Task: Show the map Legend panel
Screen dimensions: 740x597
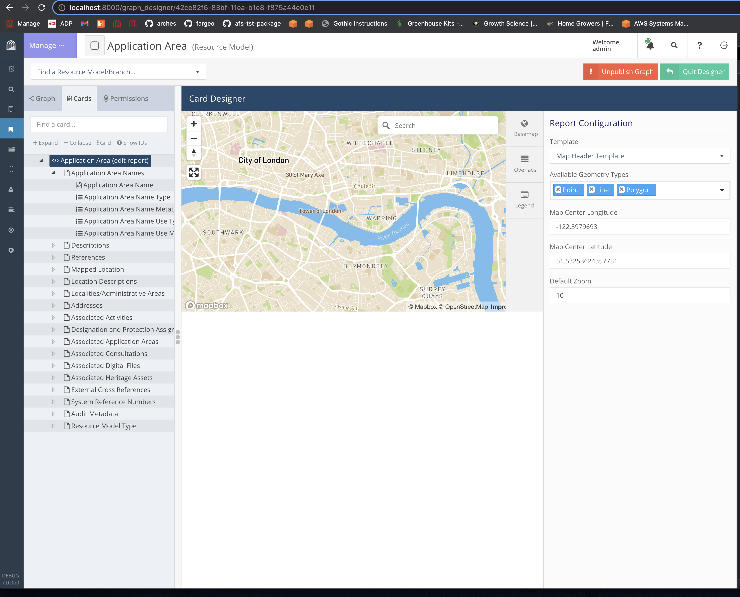Action: (x=525, y=199)
